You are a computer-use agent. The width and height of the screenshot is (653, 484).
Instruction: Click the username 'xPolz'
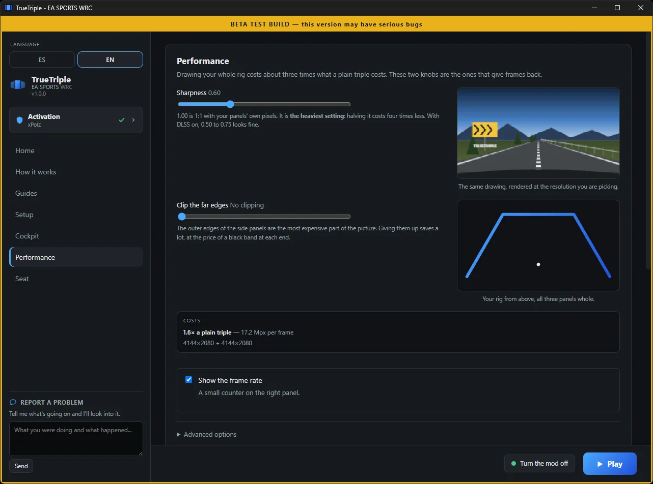pos(35,124)
